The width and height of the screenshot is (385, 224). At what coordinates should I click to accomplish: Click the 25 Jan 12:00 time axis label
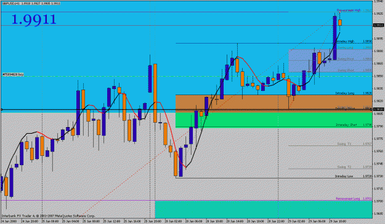click(112, 222)
